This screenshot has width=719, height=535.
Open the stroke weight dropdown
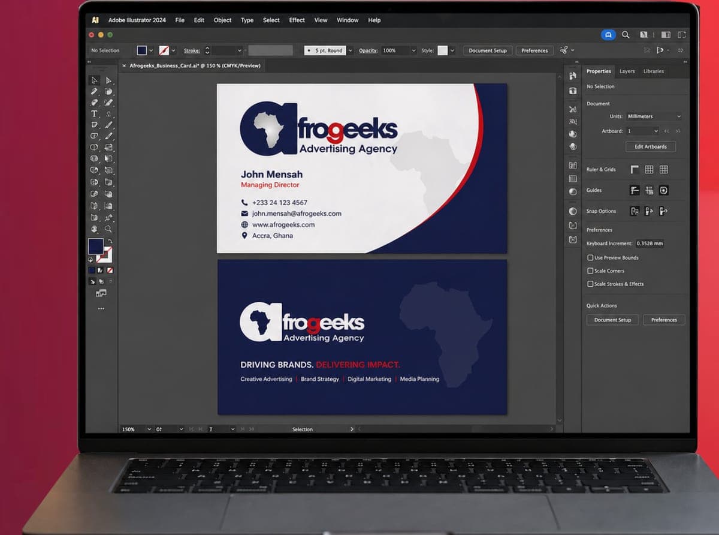coord(240,50)
